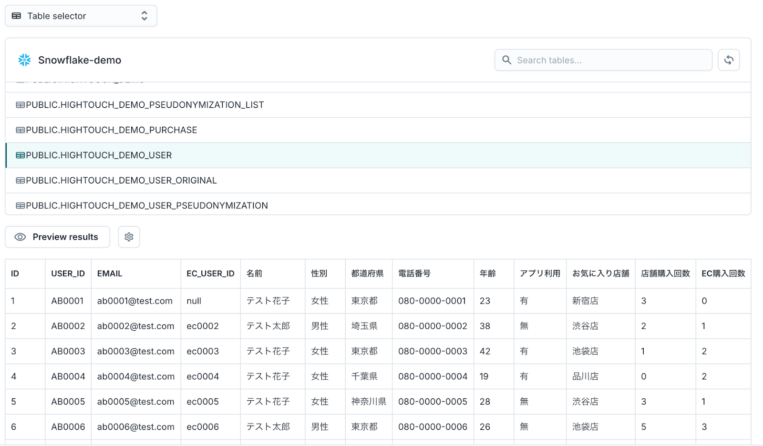Select highlighted PUBLIC.HIGHTOUCH_DEMO_USER table
This screenshot has height=446, width=763.
378,155
